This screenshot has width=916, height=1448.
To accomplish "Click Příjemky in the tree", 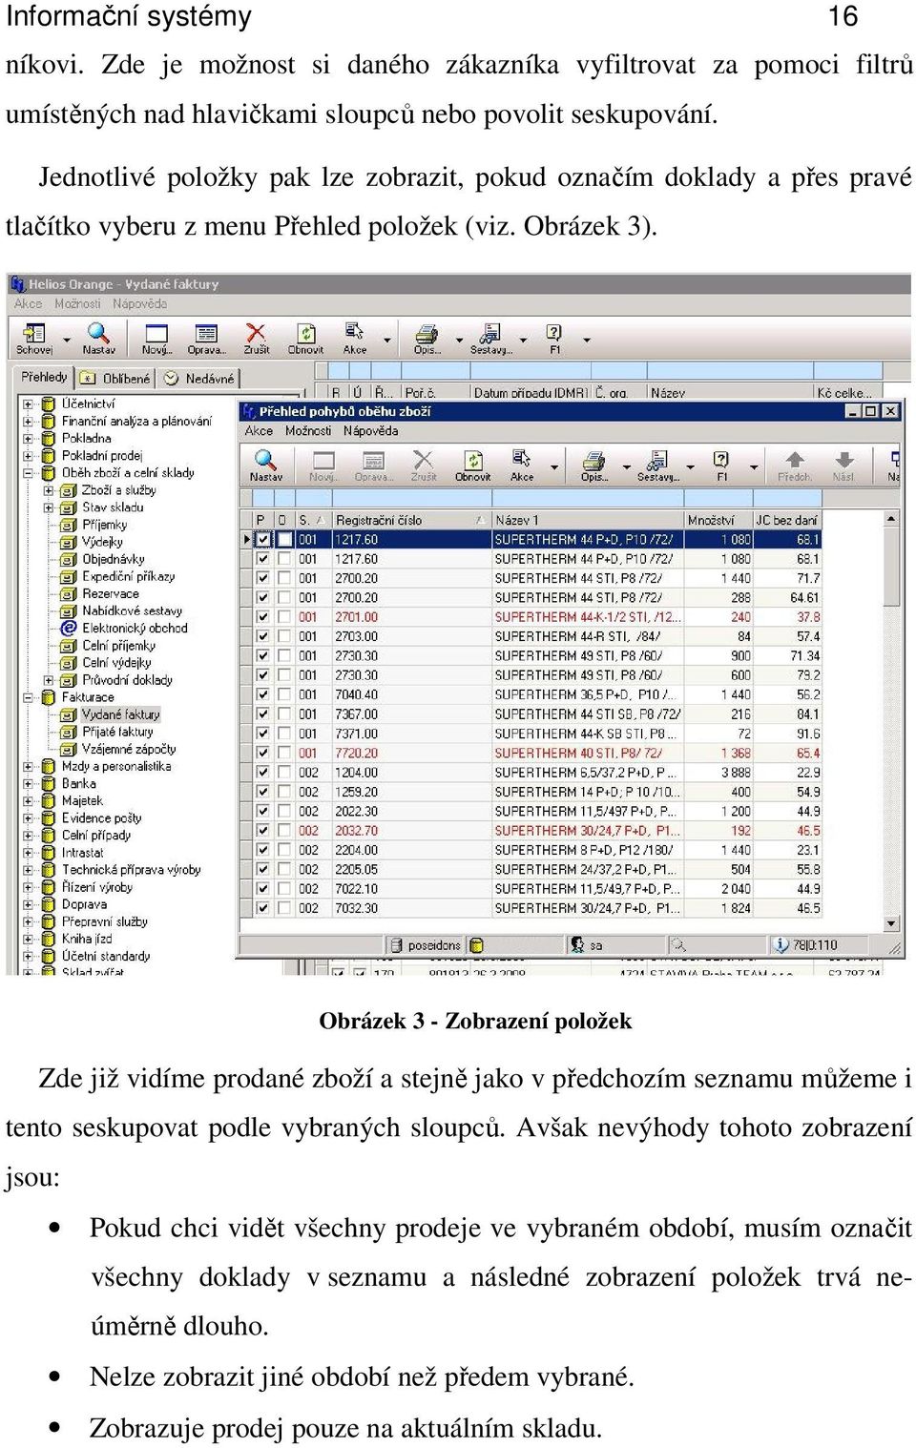I will [105, 525].
